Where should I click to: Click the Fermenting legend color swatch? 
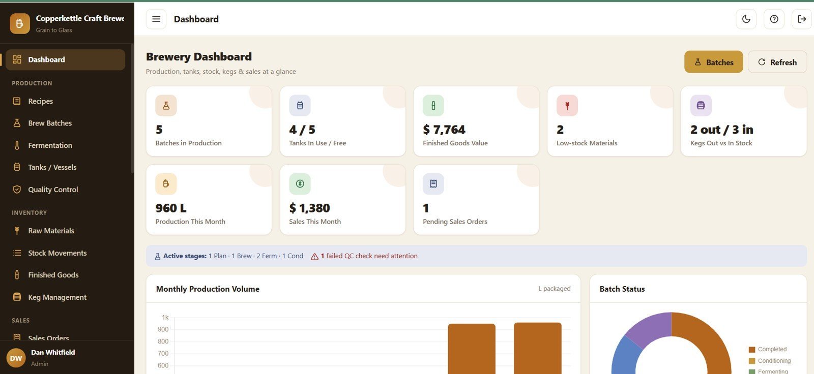tap(752, 372)
